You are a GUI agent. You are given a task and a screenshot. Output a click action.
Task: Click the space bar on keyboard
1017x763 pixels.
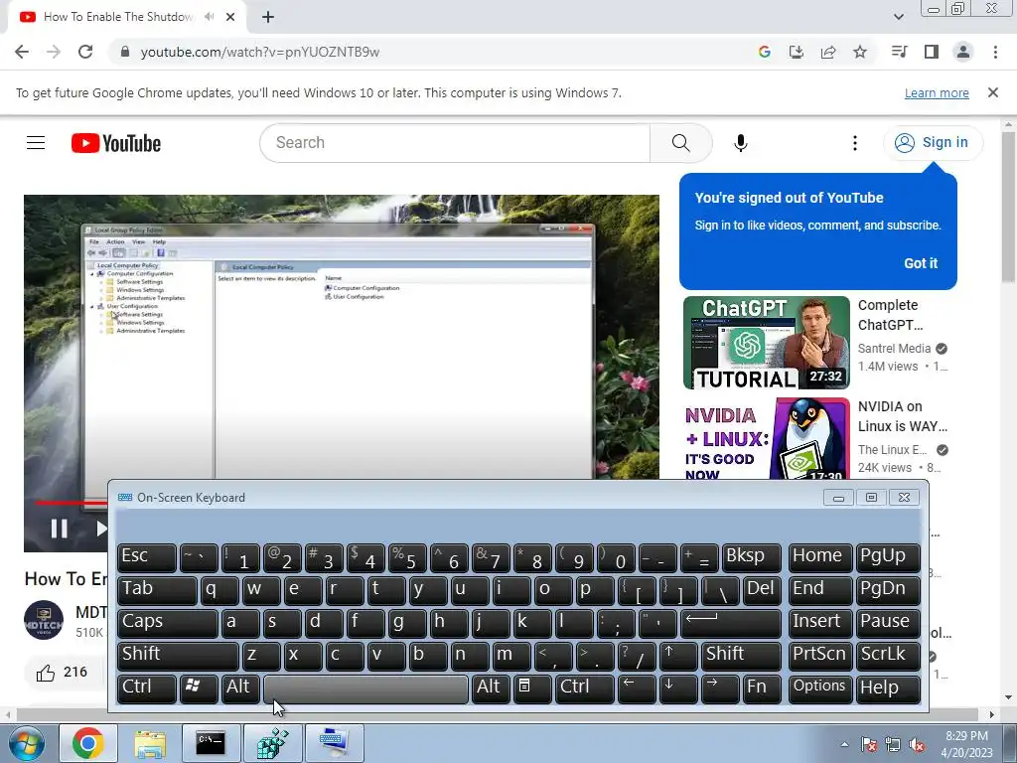click(365, 689)
